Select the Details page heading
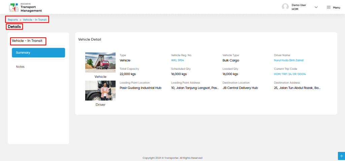Image resolution: width=345 pixels, height=161 pixels. (x=14, y=27)
